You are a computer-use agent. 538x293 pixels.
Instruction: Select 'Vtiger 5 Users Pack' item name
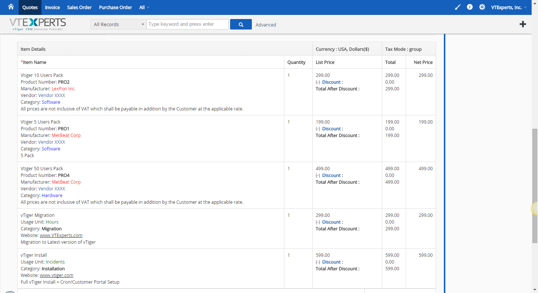click(x=40, y=122)
